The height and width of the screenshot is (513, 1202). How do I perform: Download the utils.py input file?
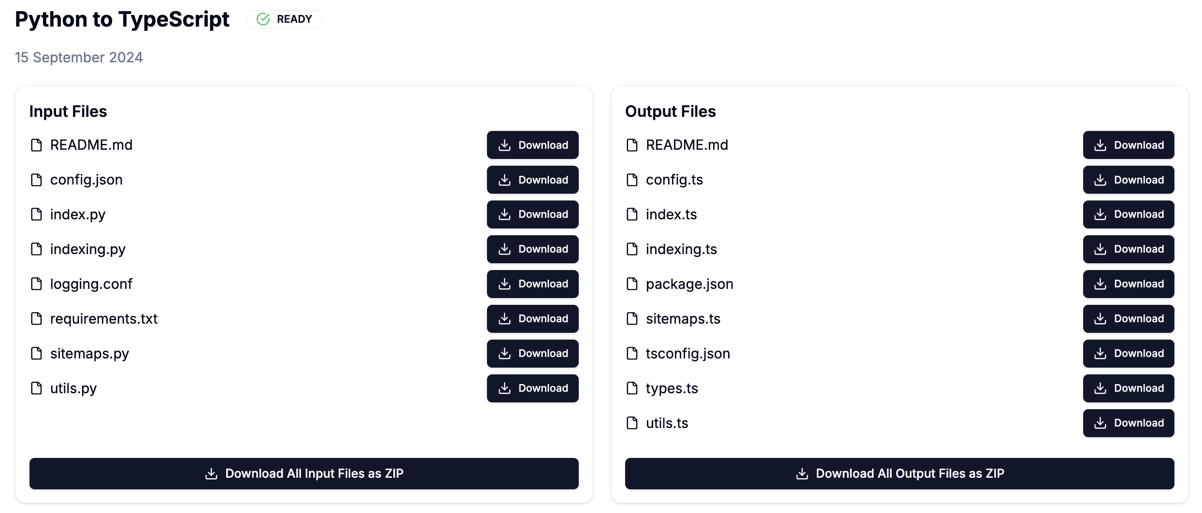click(532, 388)
